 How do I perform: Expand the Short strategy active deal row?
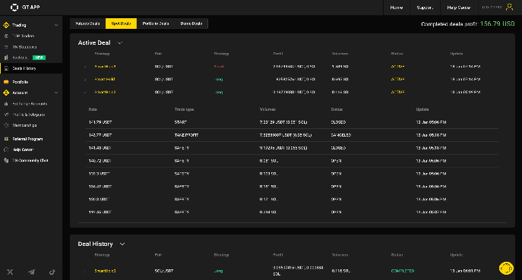85,67
